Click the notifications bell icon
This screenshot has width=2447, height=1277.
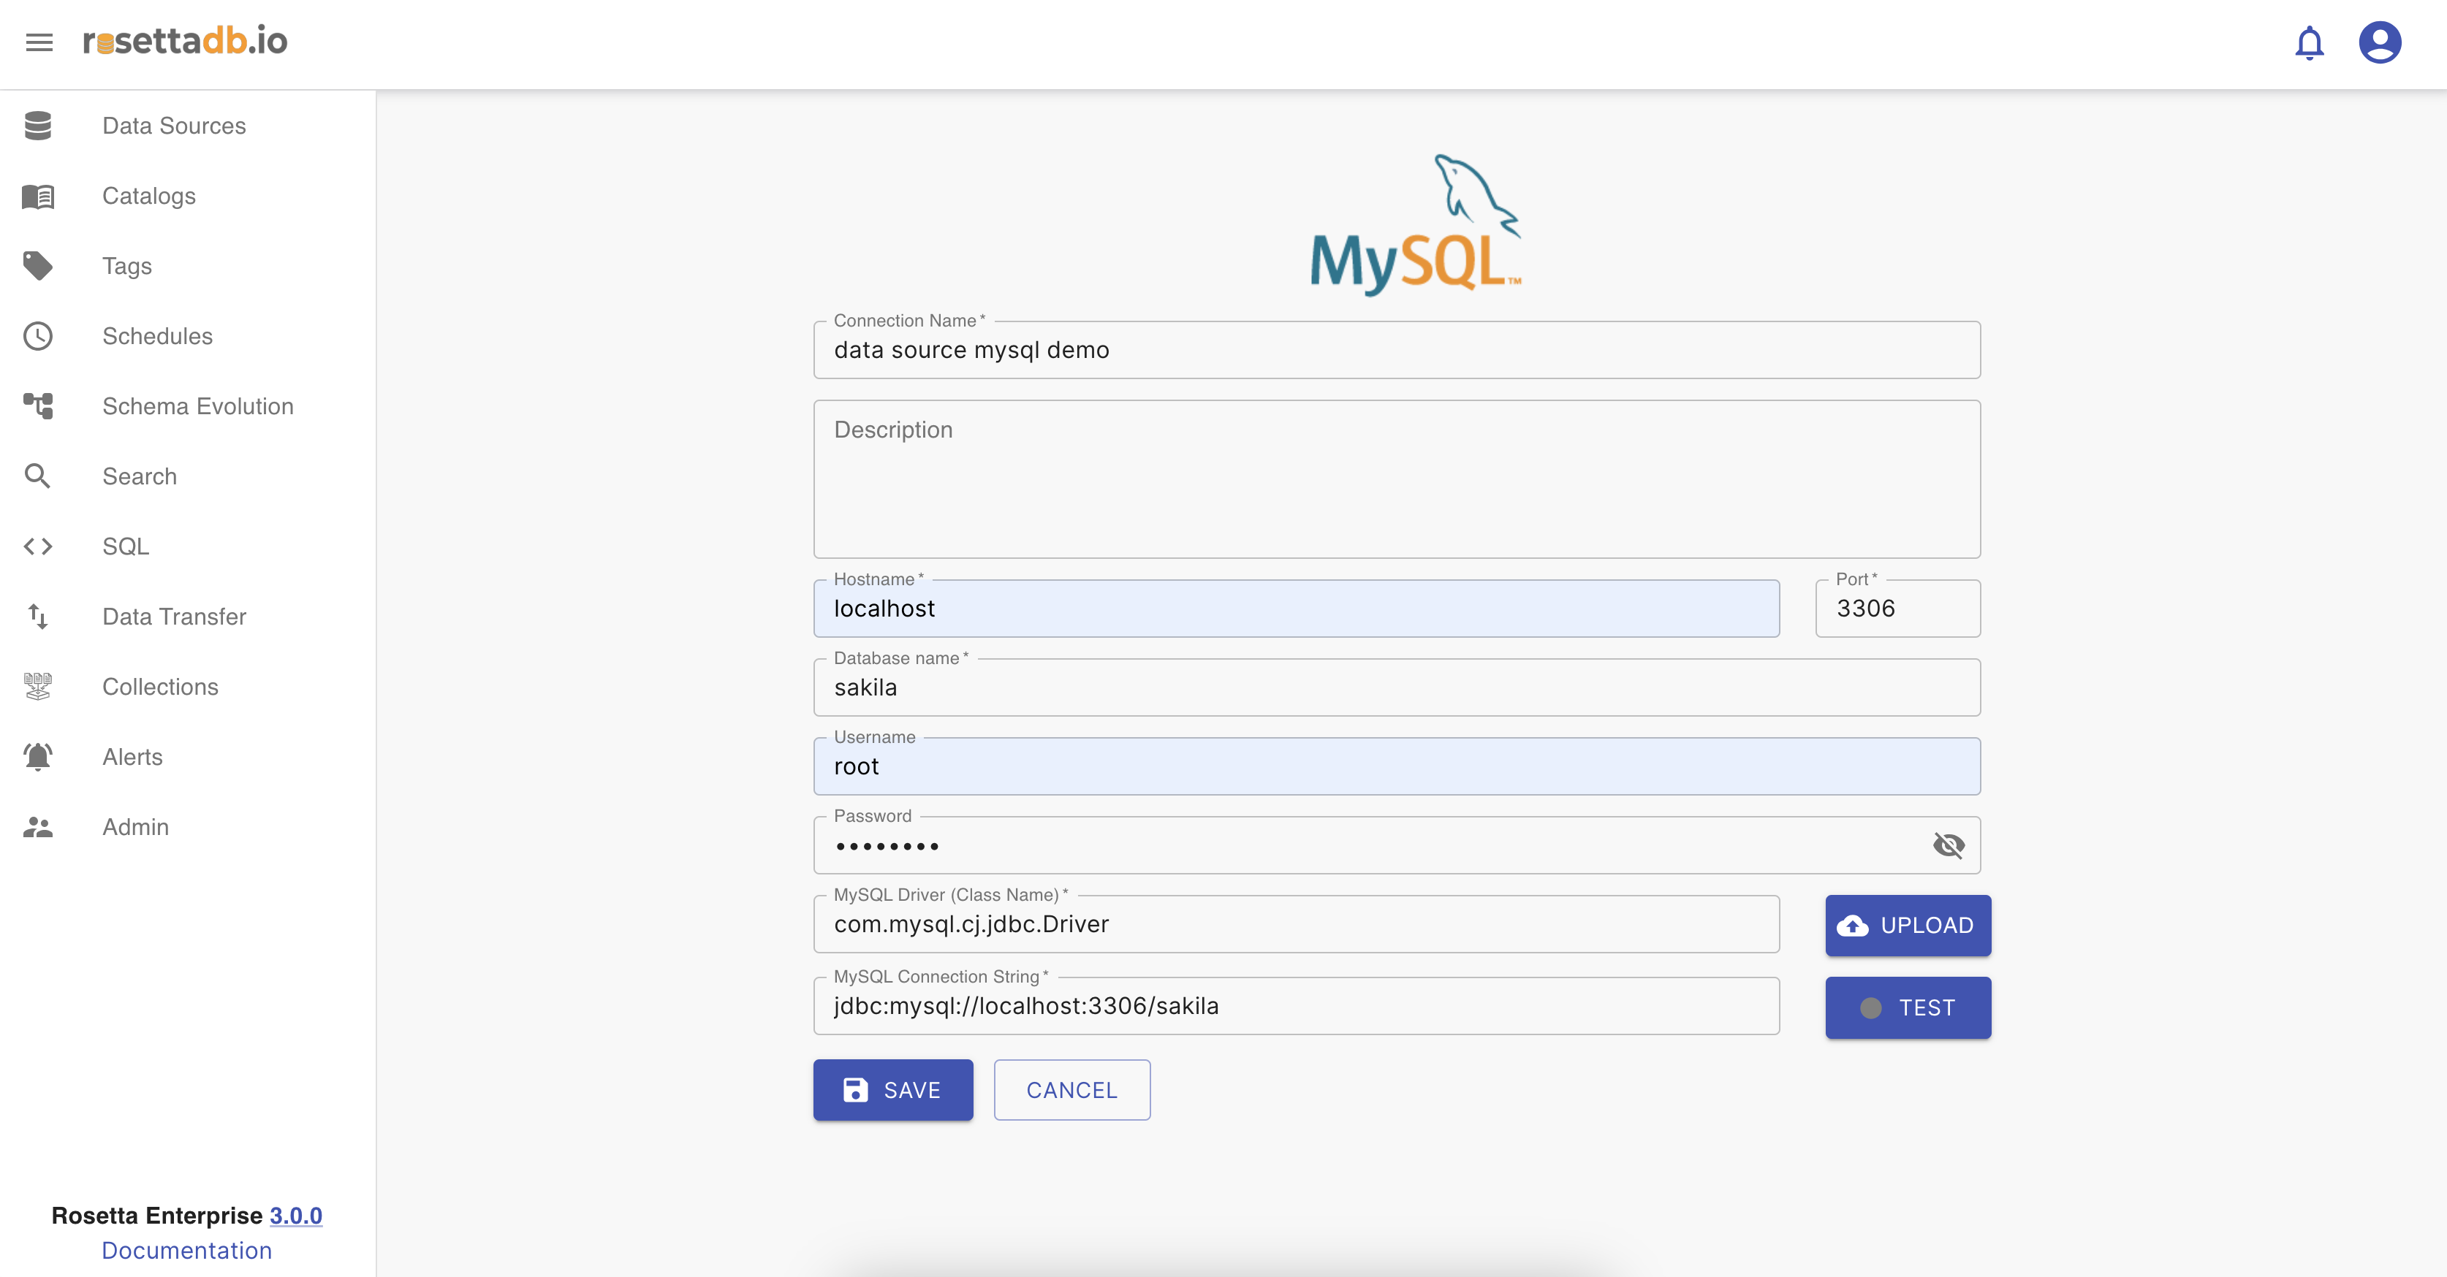click(2308, 42)
